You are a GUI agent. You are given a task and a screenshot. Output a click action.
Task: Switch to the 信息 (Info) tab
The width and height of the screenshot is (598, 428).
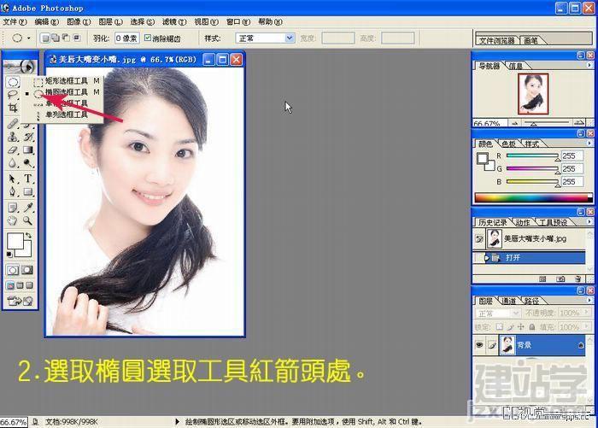pos(516,66)
